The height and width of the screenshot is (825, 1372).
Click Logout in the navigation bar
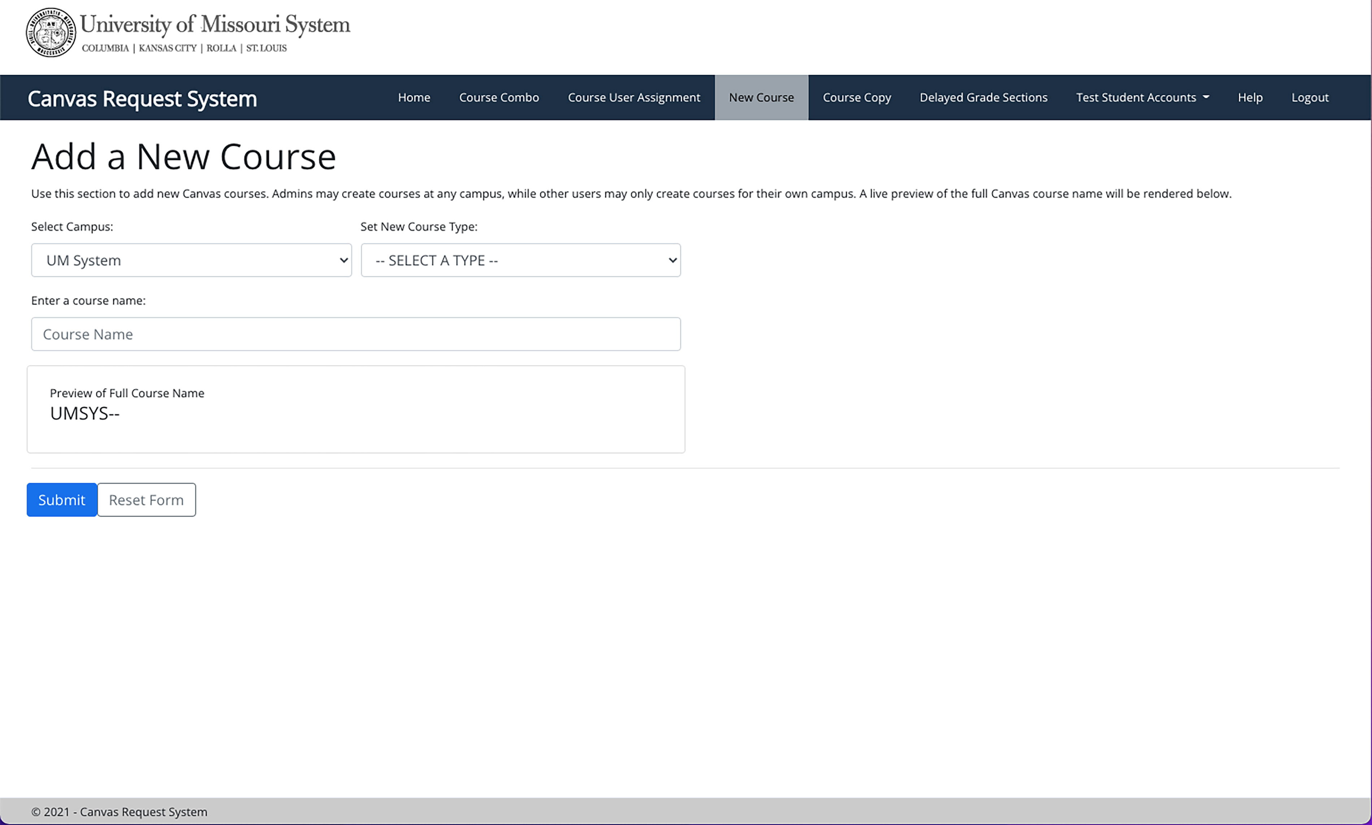[1309, 97]
